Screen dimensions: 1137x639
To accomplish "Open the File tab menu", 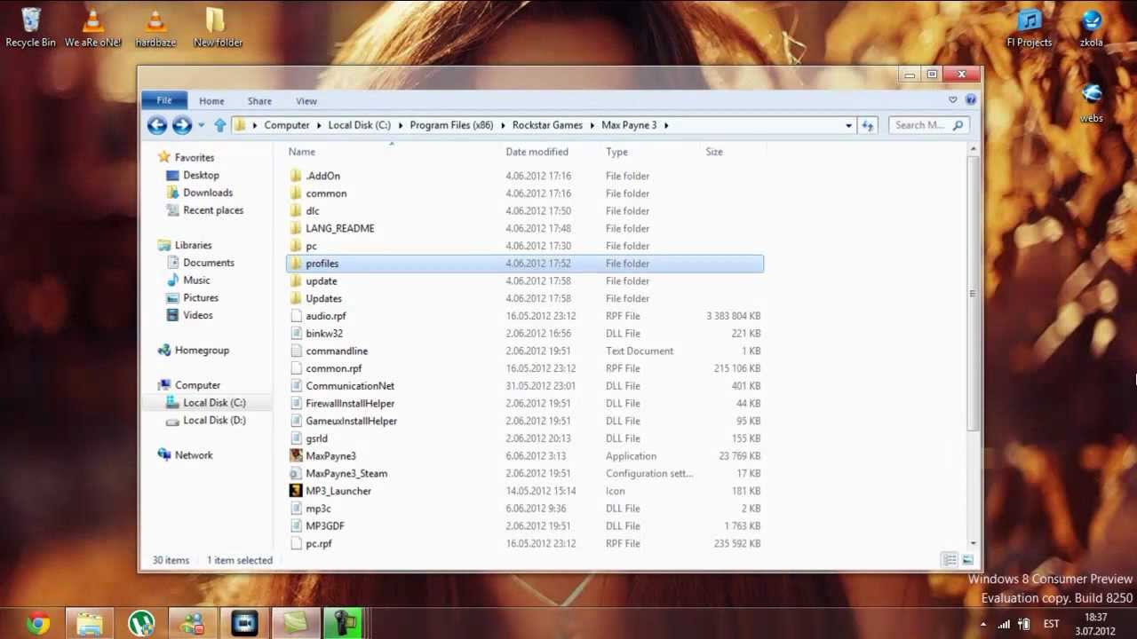I will pos(164,100).
